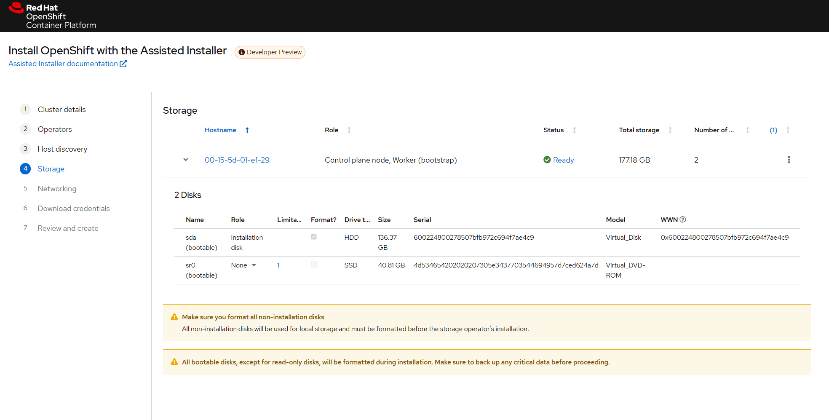The image size is (829, 420).
Task: Click the green Ready status check icon
Action: (x=547, y=160)
